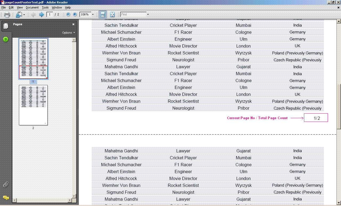
Task: Select the page 1 thumbnail
Action: tap(33, 59)
